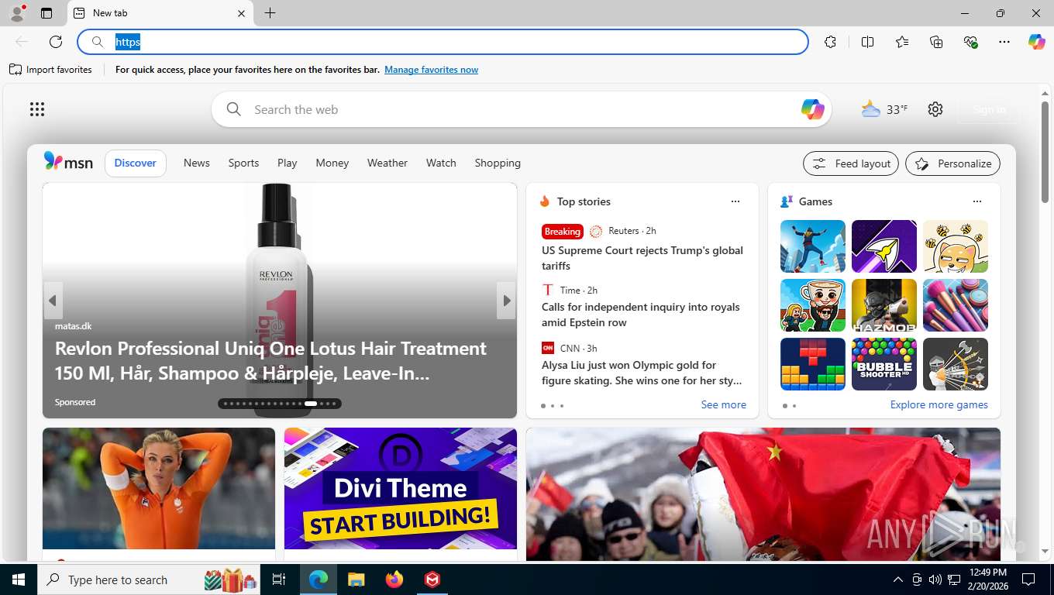The height and width of the screenshot is (595, 1054).
Task: Open Browser essentials heart icon
Action: coord(970,42)
